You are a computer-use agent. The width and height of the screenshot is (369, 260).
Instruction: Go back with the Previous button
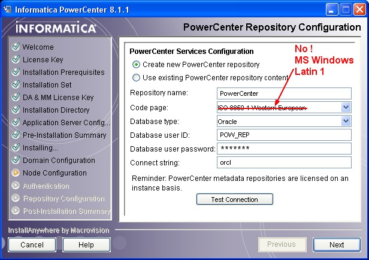coord(282,244)
